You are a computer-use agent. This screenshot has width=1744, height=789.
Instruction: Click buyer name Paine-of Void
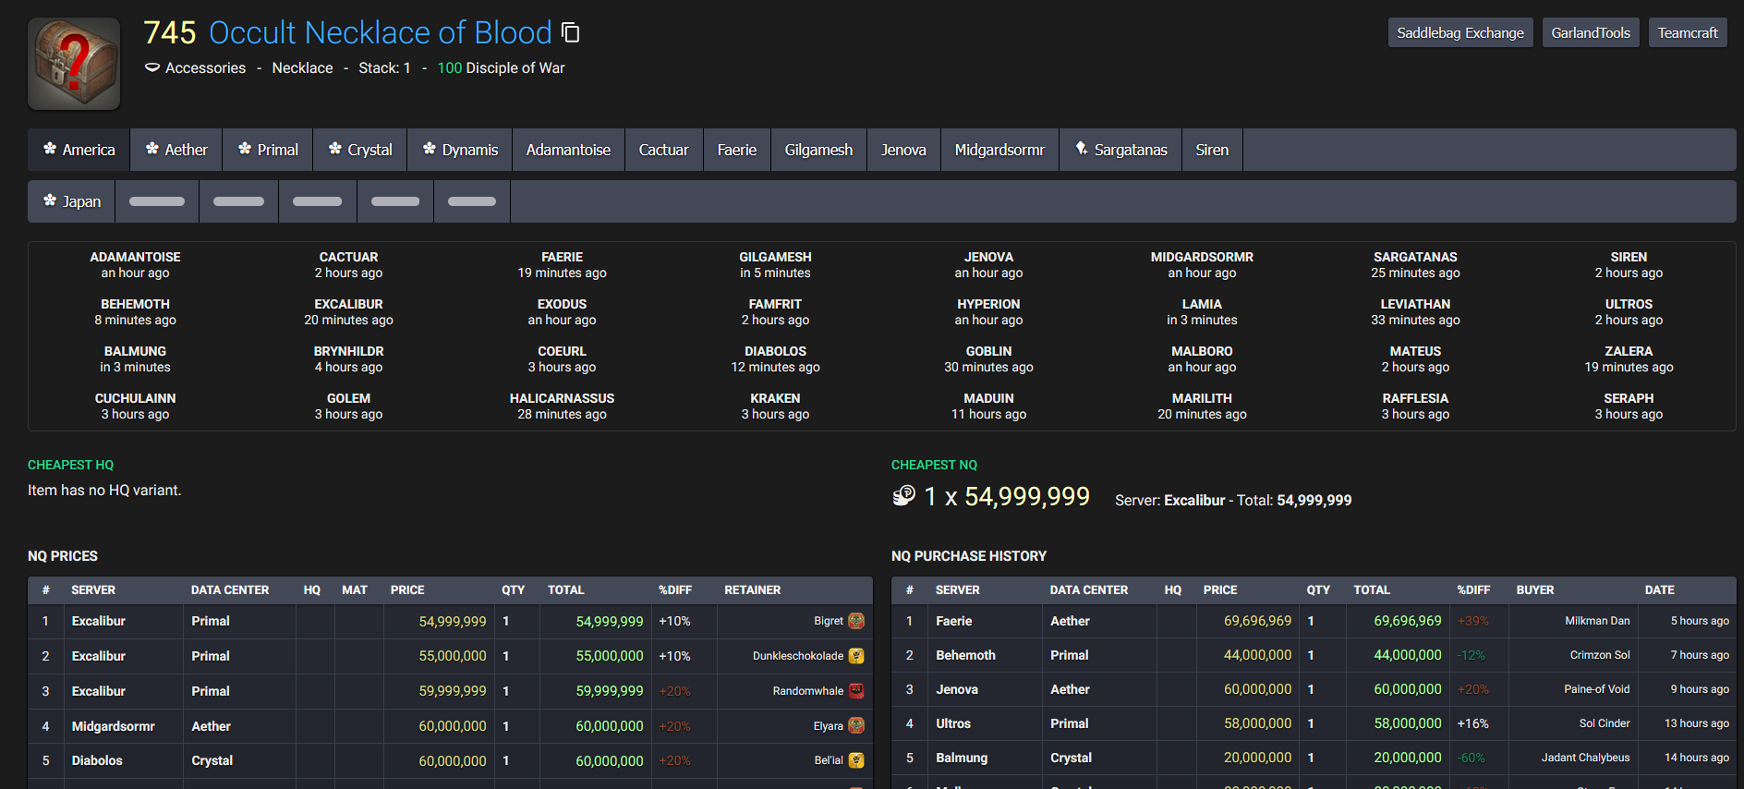pyautogui.click(x=1597, y=689)
